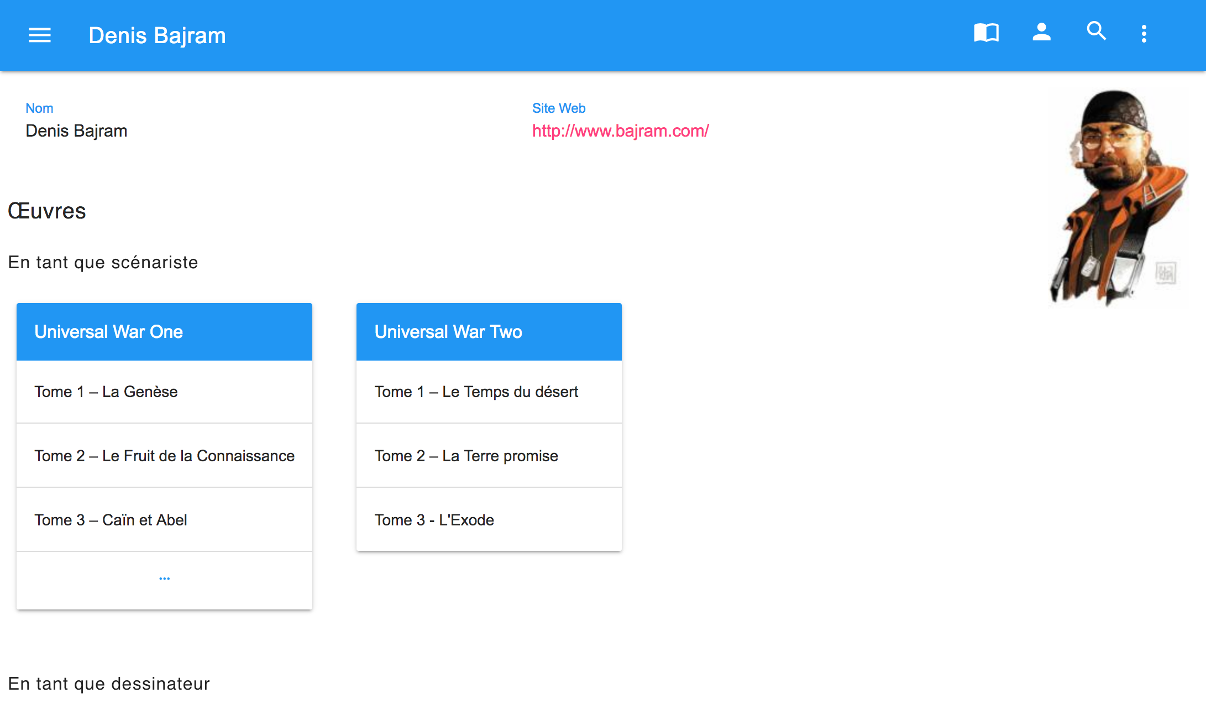The width and height of the screenshot is (1206, 709).
Task: Open Universal War One series header
Action: (x=164, y=332)
